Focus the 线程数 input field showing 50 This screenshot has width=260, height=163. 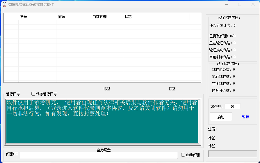tap(232, 106)
